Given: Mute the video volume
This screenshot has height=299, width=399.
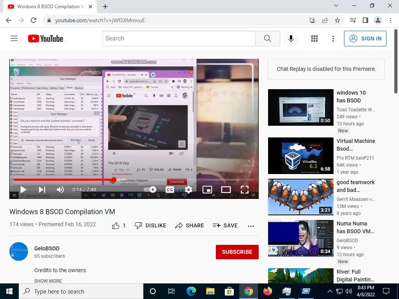Looking at the screenshot, I should tap(60, 190).
